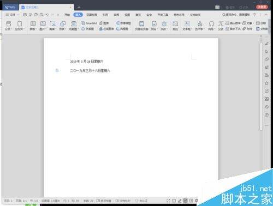273x206 pixels.
Task: Click the Help question mark button
Action: [x=254, y=15]
